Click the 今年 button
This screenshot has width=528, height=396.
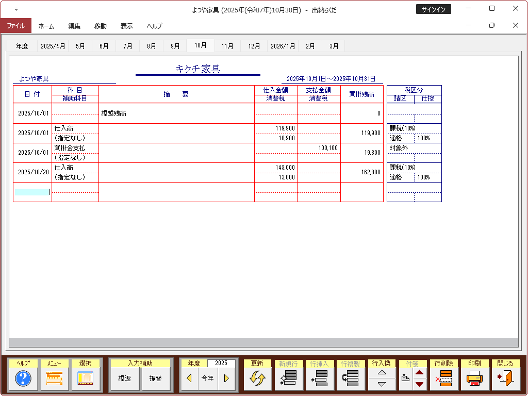tap(207, 378)
